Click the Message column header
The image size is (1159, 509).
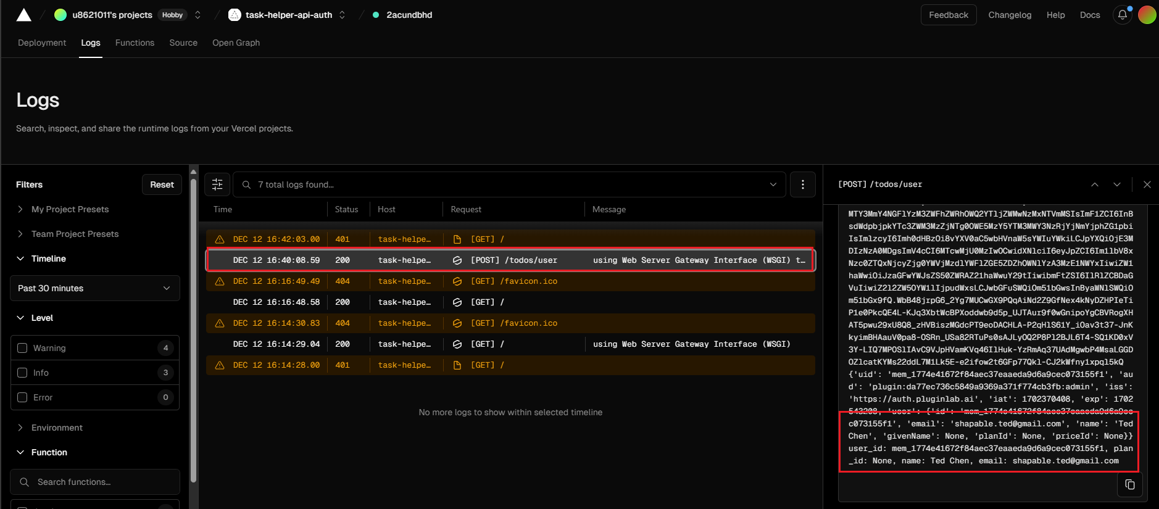pyautogui.click(x=609, y=209)
